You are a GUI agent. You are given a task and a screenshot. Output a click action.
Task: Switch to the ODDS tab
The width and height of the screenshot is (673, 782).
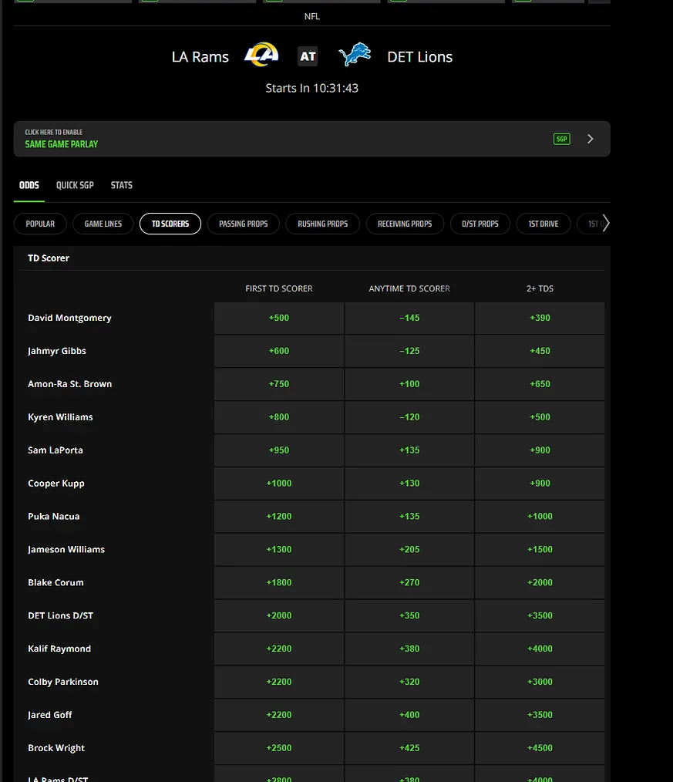[29, 185]
